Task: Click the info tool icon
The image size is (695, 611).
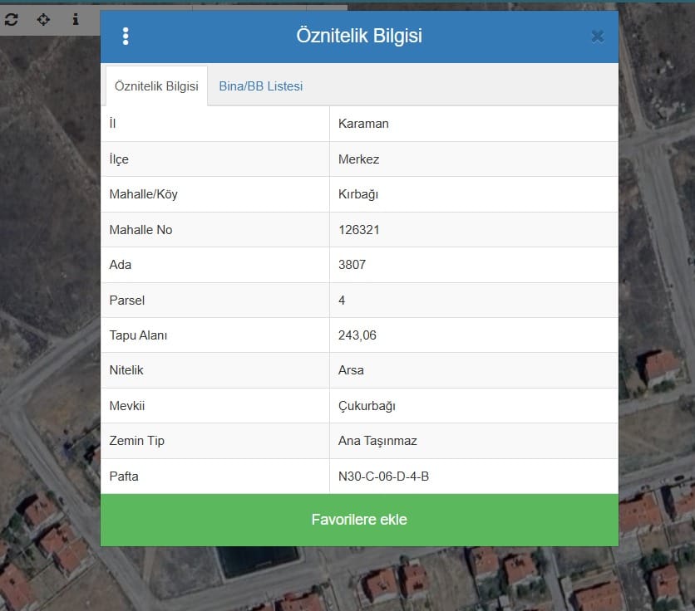Action: (x=76, y=19)
